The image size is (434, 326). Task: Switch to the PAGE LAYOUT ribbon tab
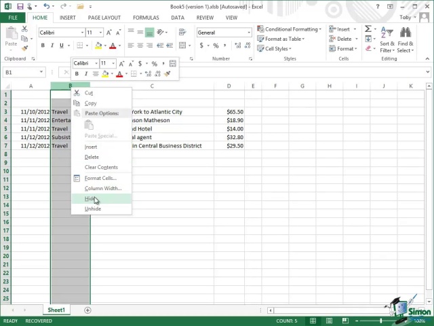104,18
